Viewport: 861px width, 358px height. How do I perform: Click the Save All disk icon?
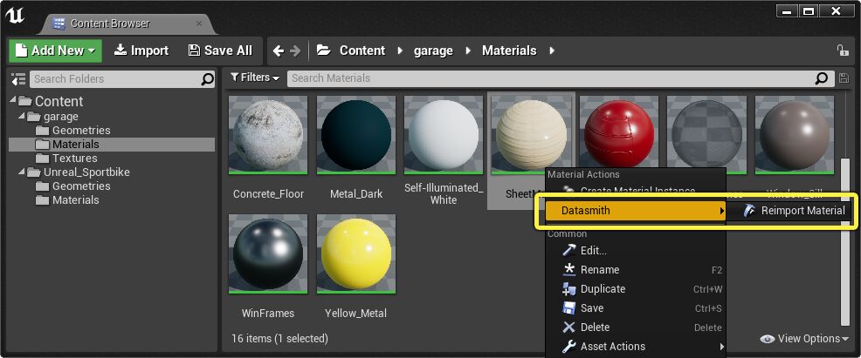pos(194,51)
